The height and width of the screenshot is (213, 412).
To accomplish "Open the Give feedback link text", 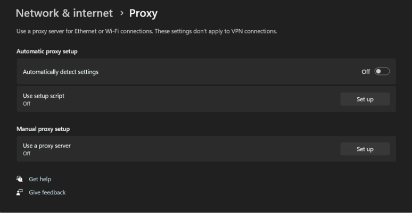I will (x=47, y=192).
